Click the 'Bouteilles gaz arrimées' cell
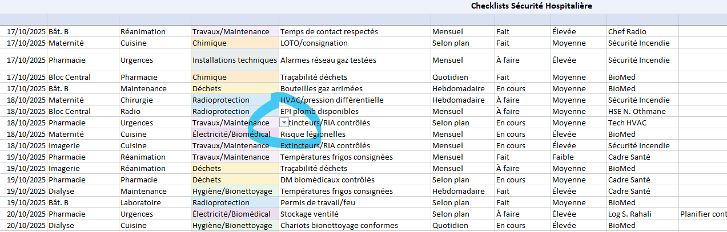The width and height of the screenshot is (727, 232). [321, 88]
